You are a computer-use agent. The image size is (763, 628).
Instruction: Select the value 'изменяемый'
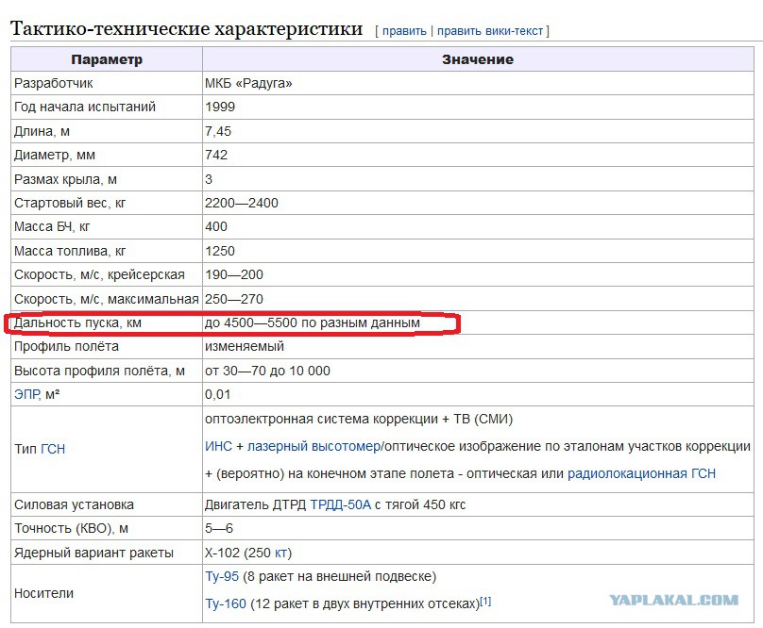pyautogui.click(x=245, y=346)
